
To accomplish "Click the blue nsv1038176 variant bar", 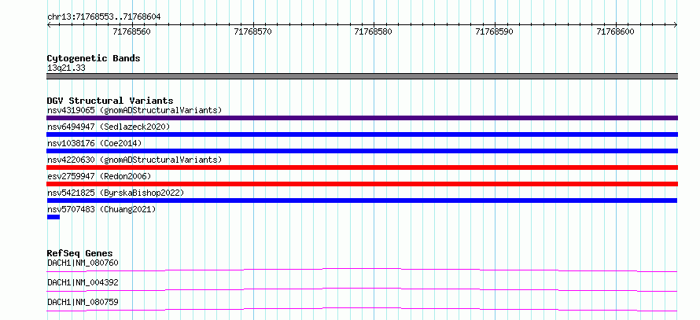I will pos(362,151).
